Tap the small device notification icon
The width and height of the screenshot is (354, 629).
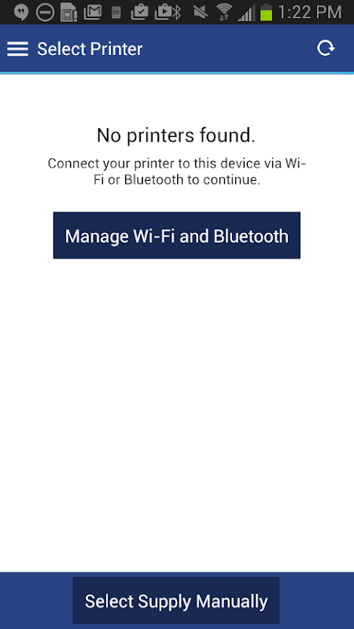[116, 13]
